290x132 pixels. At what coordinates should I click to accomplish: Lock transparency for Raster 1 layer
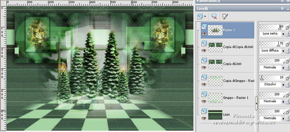[x=288, y=34]
